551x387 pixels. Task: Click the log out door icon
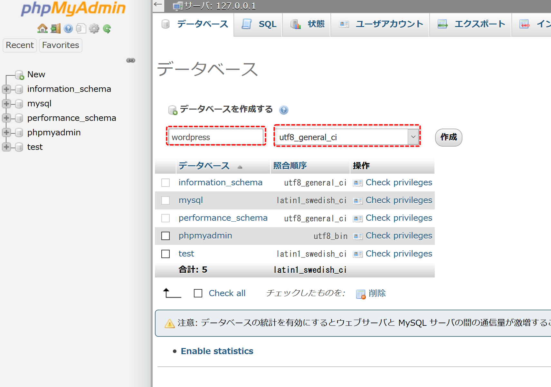[55, 29]
